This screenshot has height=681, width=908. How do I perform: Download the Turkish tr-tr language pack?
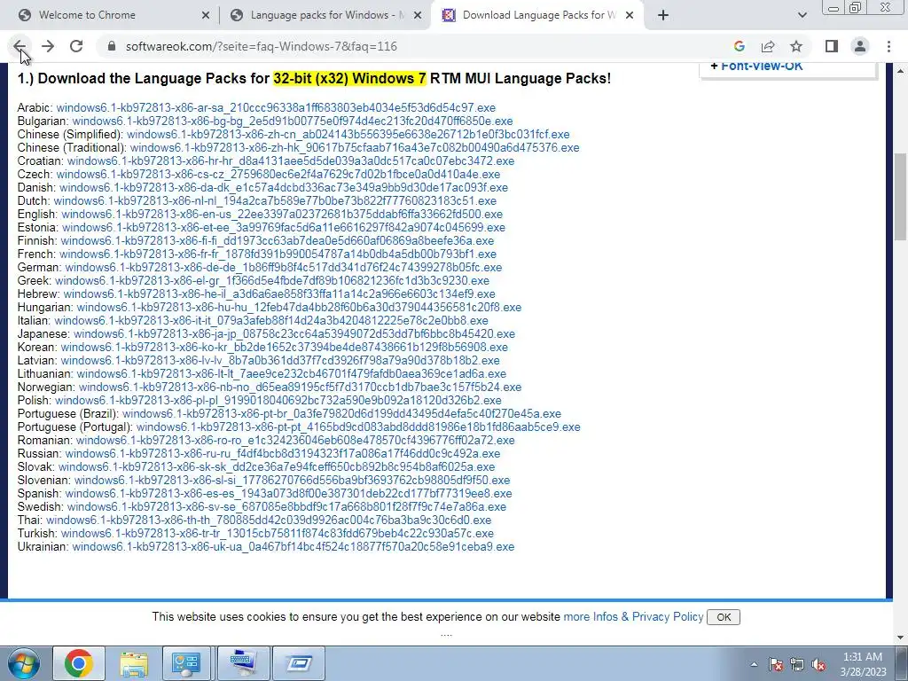[278, 534]
